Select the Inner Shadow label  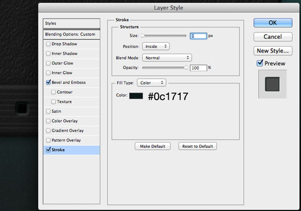pos(65,54)
